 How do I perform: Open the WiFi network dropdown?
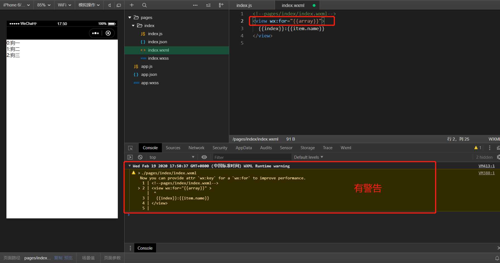64,5
